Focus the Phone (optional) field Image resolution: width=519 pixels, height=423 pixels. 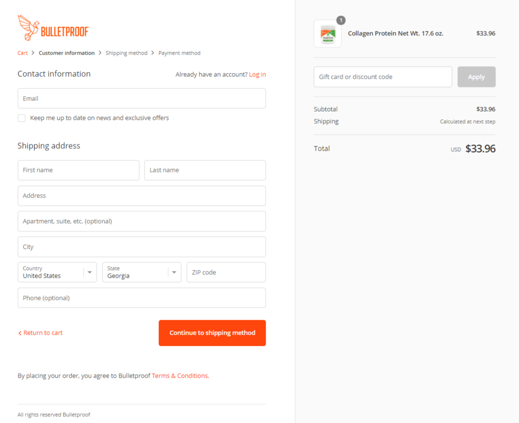141,298
